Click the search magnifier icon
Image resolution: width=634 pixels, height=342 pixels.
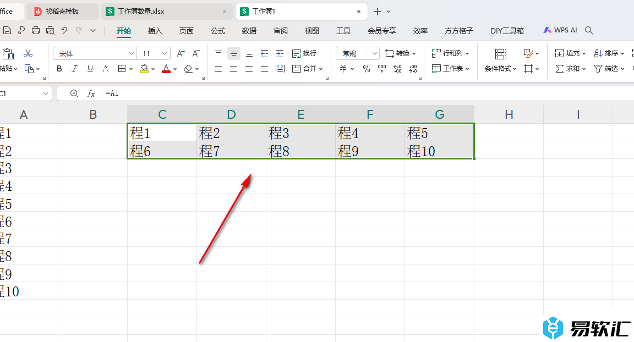(589, 30)
